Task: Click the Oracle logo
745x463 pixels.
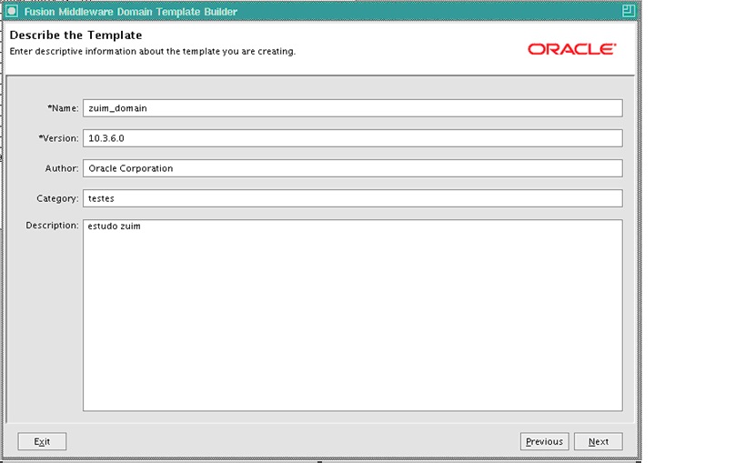Action: 571,49
